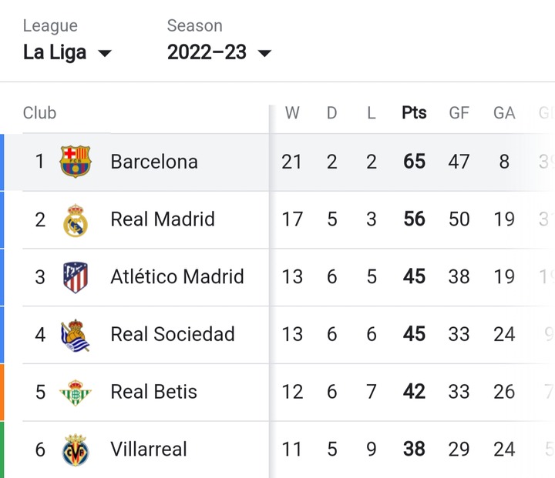
Task: Open the Villarreal team name link
Action: (x=148, y=450)
